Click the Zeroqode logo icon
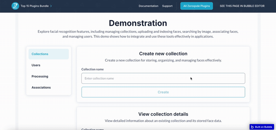276x130 pixels. point(15,6)
